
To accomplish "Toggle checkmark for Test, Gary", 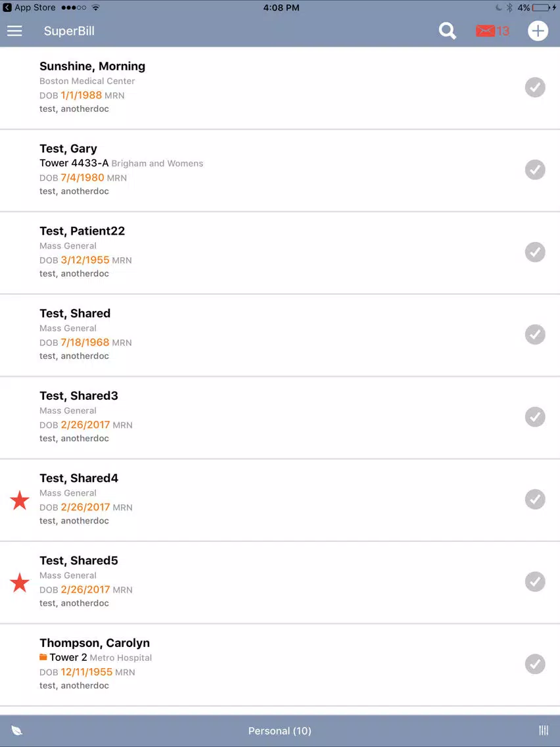I will click(x=535, y=170).
